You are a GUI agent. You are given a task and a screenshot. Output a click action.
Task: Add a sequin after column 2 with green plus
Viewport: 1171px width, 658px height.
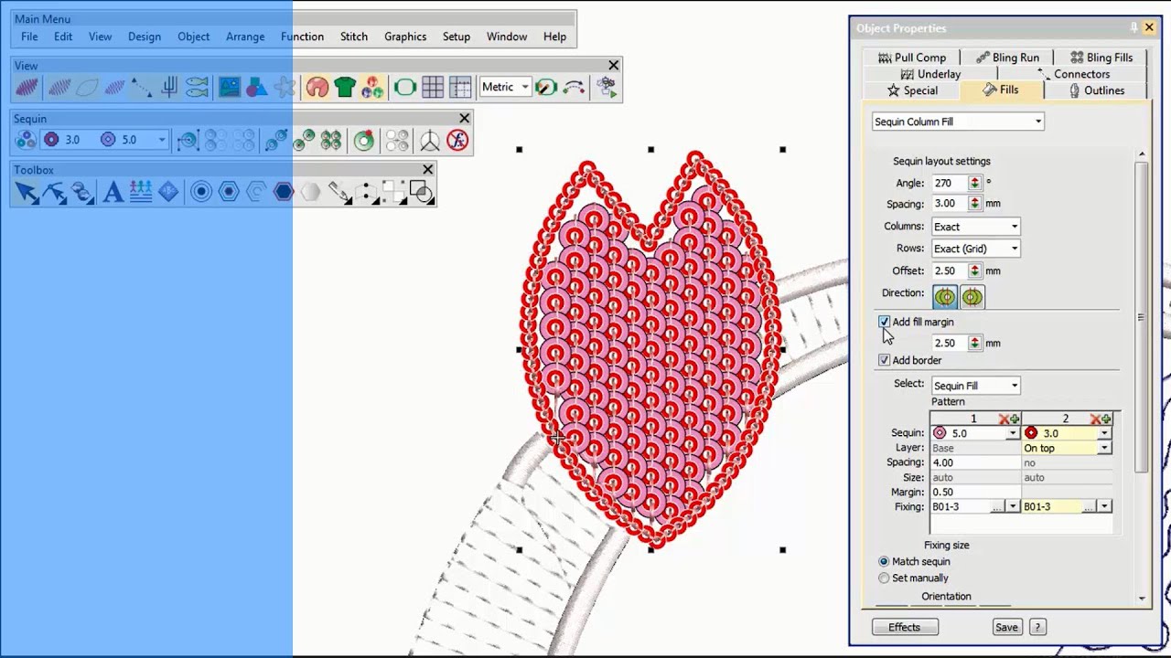pos(1106,419)
